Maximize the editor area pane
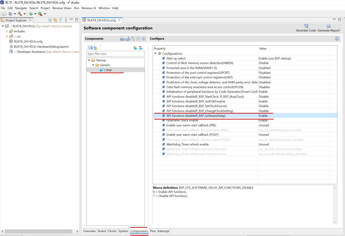 340,20
